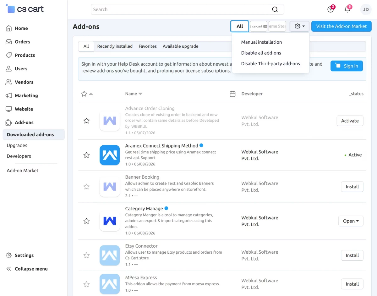Select Downloaded add-ons in sidebar

coord(34,135)
